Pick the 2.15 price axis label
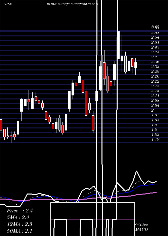168x236 pixels. [155, 91]
